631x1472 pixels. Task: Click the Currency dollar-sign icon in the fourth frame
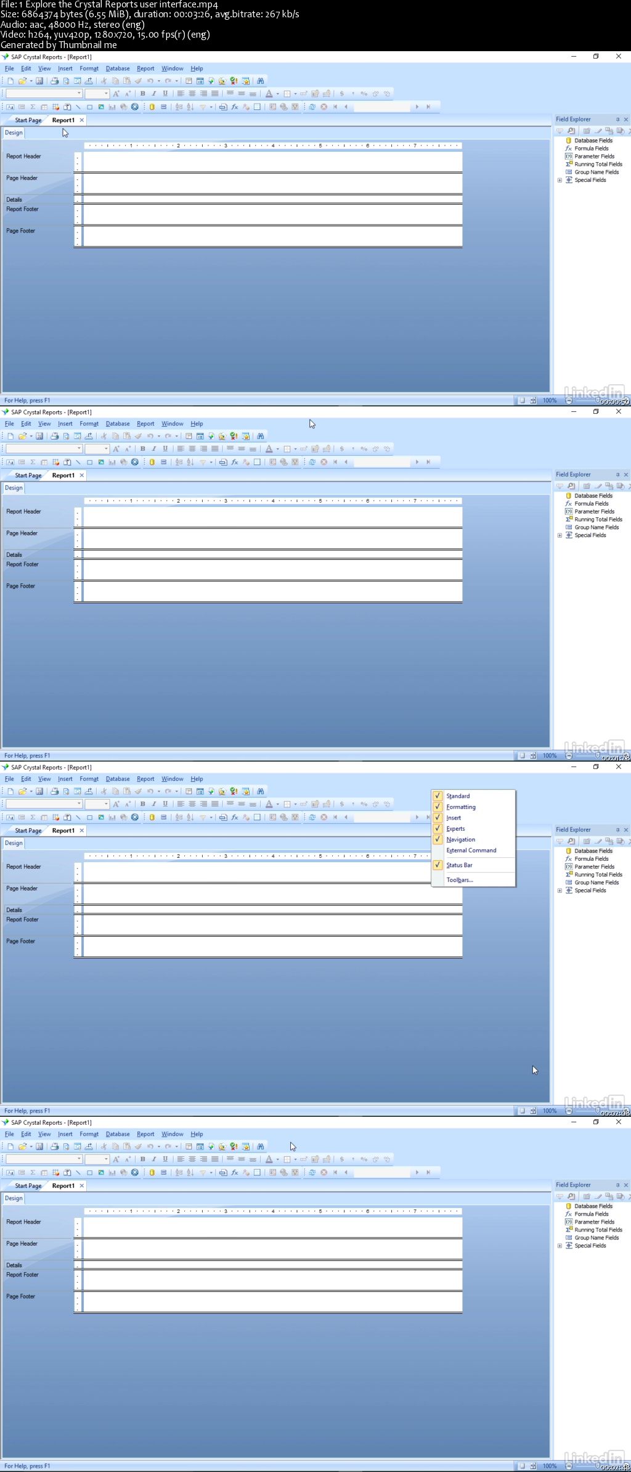point(341,1159)
